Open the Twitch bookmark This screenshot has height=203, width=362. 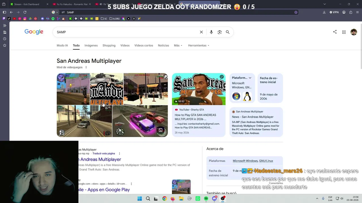point(4,19)
